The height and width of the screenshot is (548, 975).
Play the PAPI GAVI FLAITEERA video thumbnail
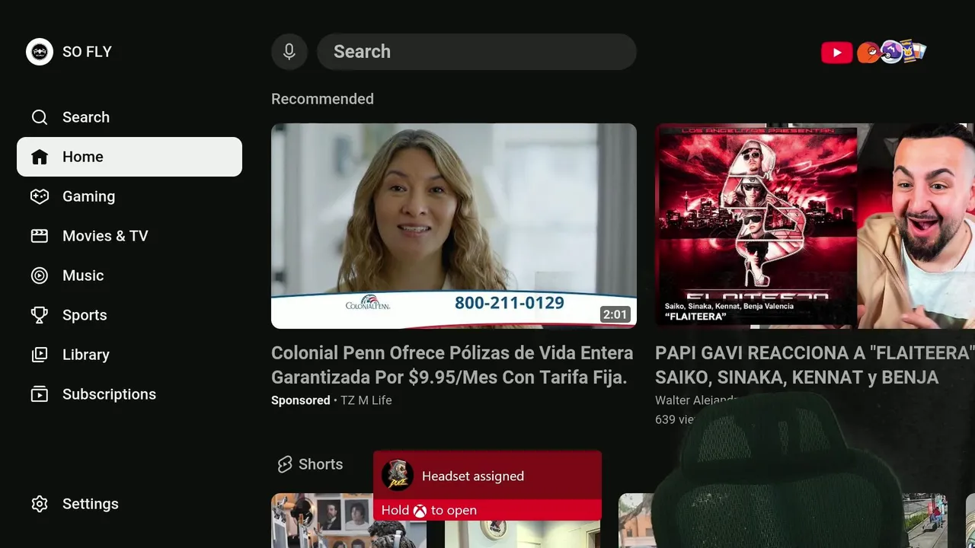pos(815,226)
